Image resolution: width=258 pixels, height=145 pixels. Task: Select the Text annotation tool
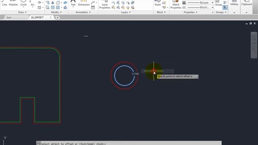click(x=73, y=3)
